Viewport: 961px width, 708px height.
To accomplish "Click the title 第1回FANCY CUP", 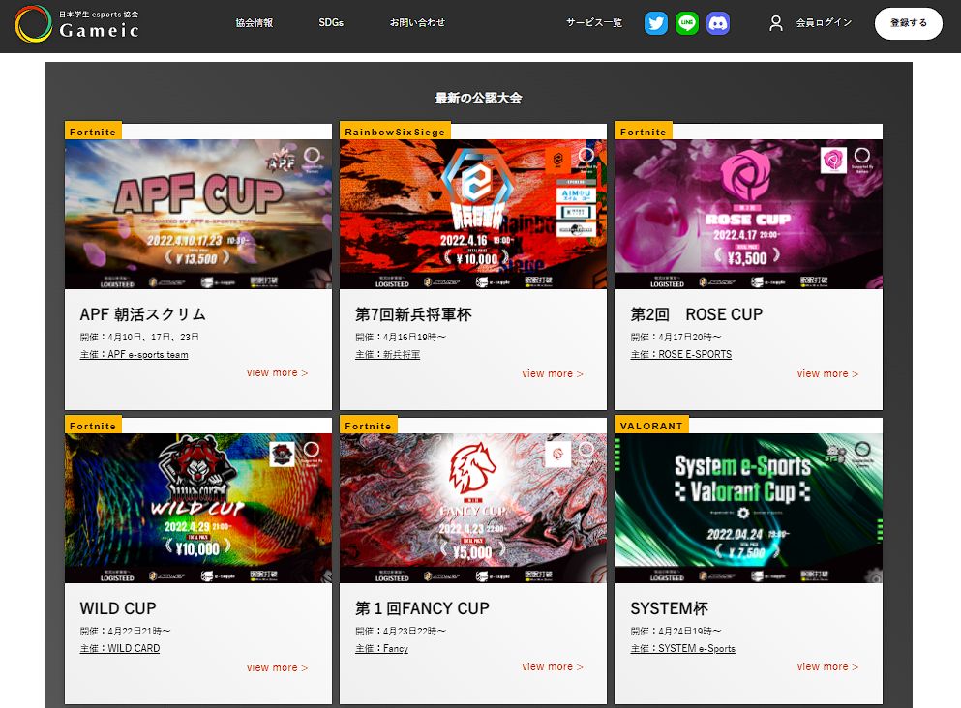I will pyautogui.click(x=422, y=608).
